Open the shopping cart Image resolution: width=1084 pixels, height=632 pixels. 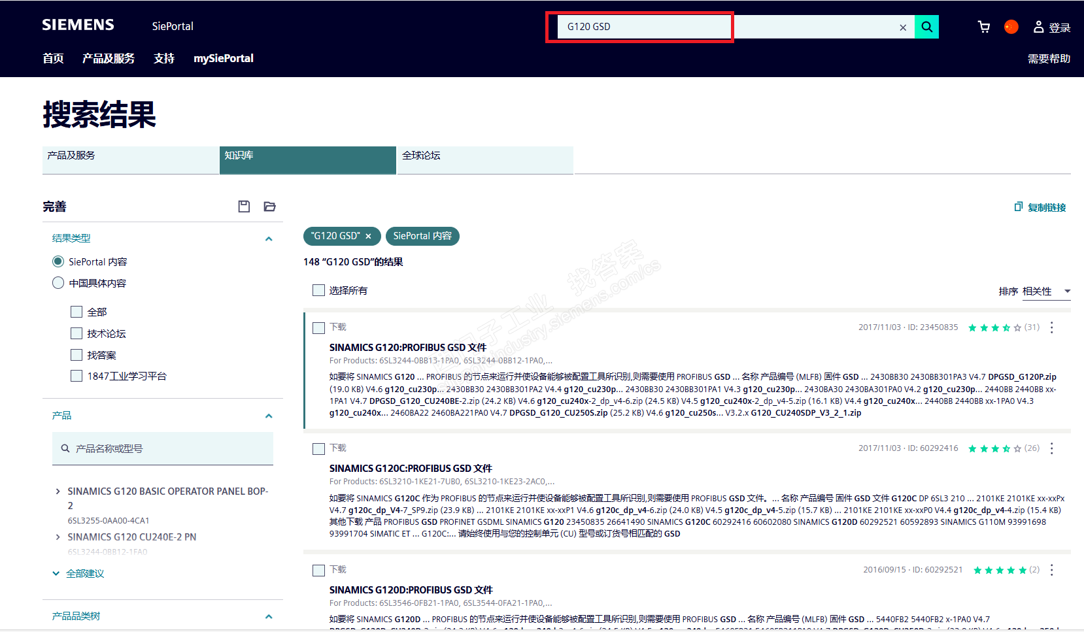pos(984,27)
